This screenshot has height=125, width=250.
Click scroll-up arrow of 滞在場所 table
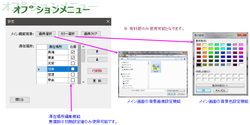coord(83,47)
